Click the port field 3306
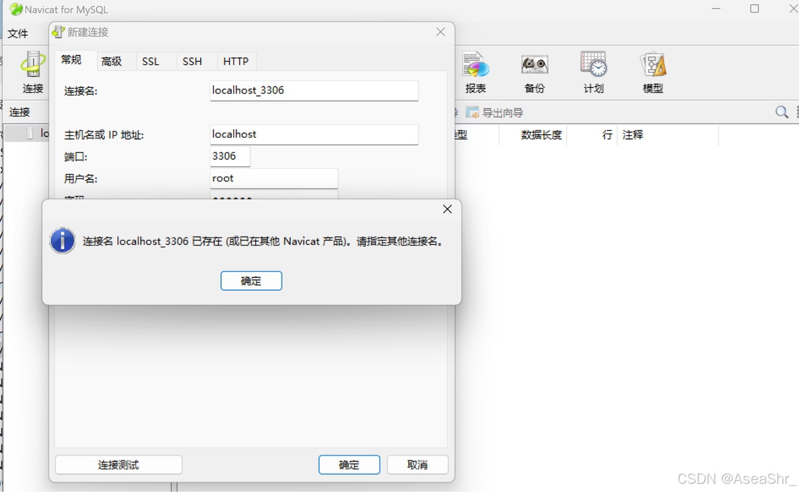 pos(230,157)
